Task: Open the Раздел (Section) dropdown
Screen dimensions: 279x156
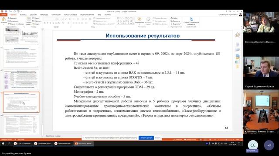Action: tap(37, 24)
